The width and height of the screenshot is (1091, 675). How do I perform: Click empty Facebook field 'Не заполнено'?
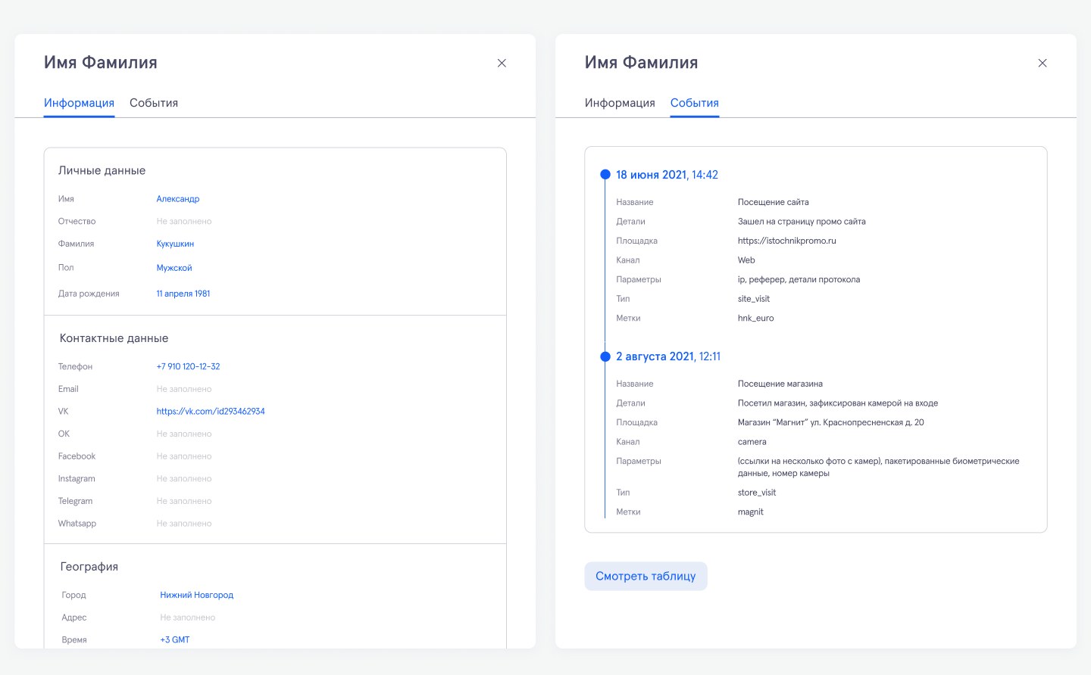click(184, 456)
